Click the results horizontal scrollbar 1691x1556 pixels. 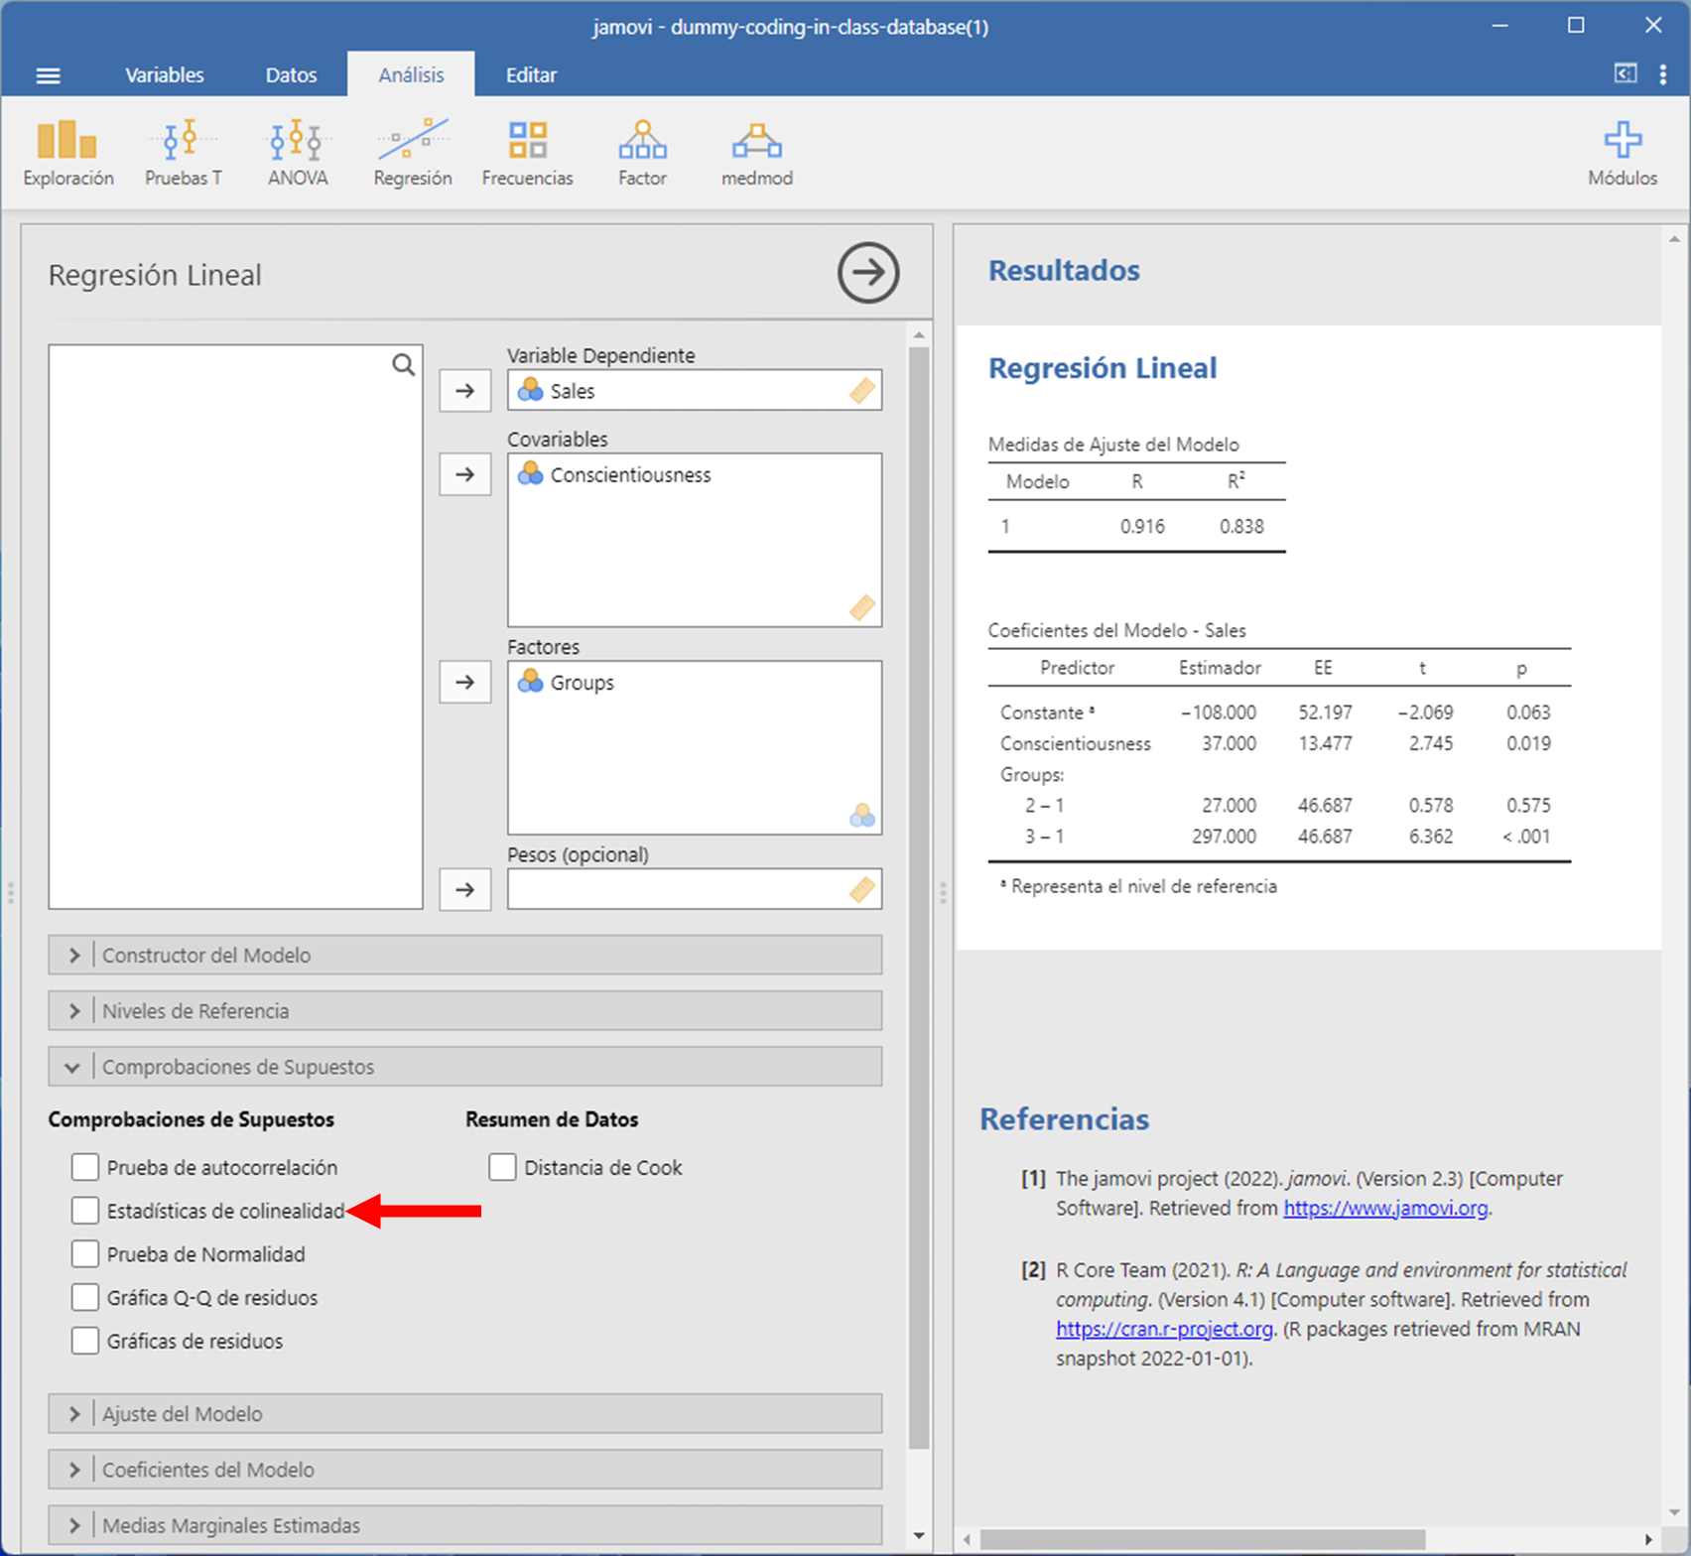tap(1201, 1539)
